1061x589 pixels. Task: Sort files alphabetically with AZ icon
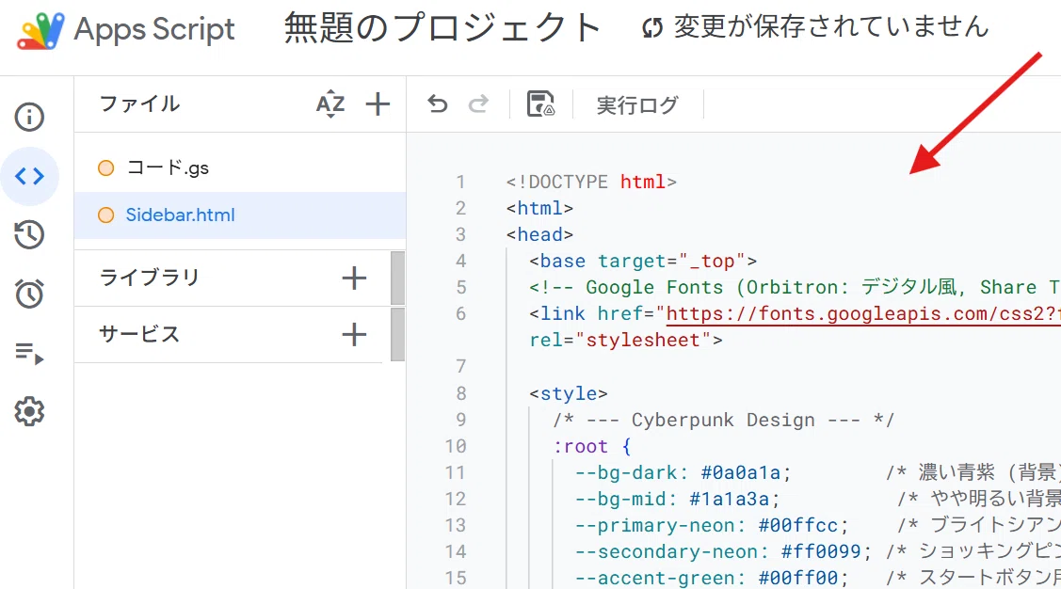coord(330,104)
